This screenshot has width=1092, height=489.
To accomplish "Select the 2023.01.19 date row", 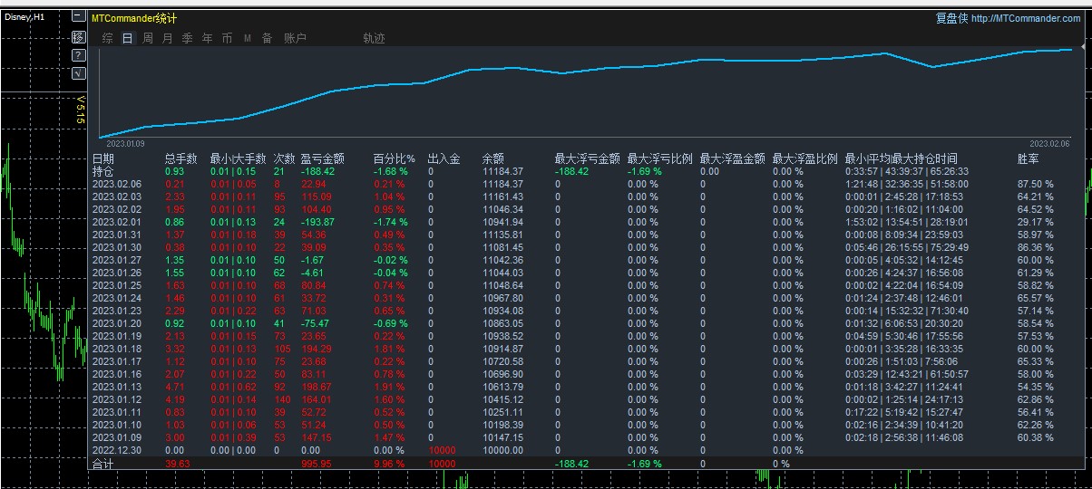I will coord(117,336).
